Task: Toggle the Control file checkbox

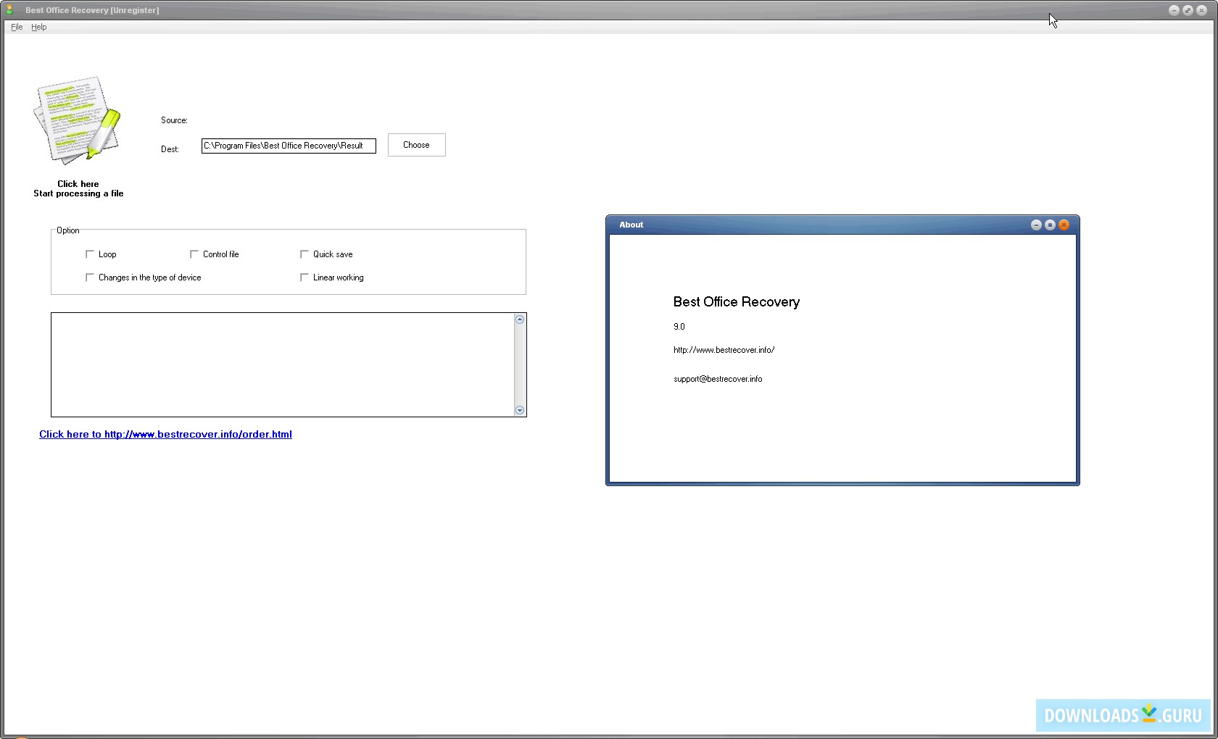Action: click(x=194, y=254)
